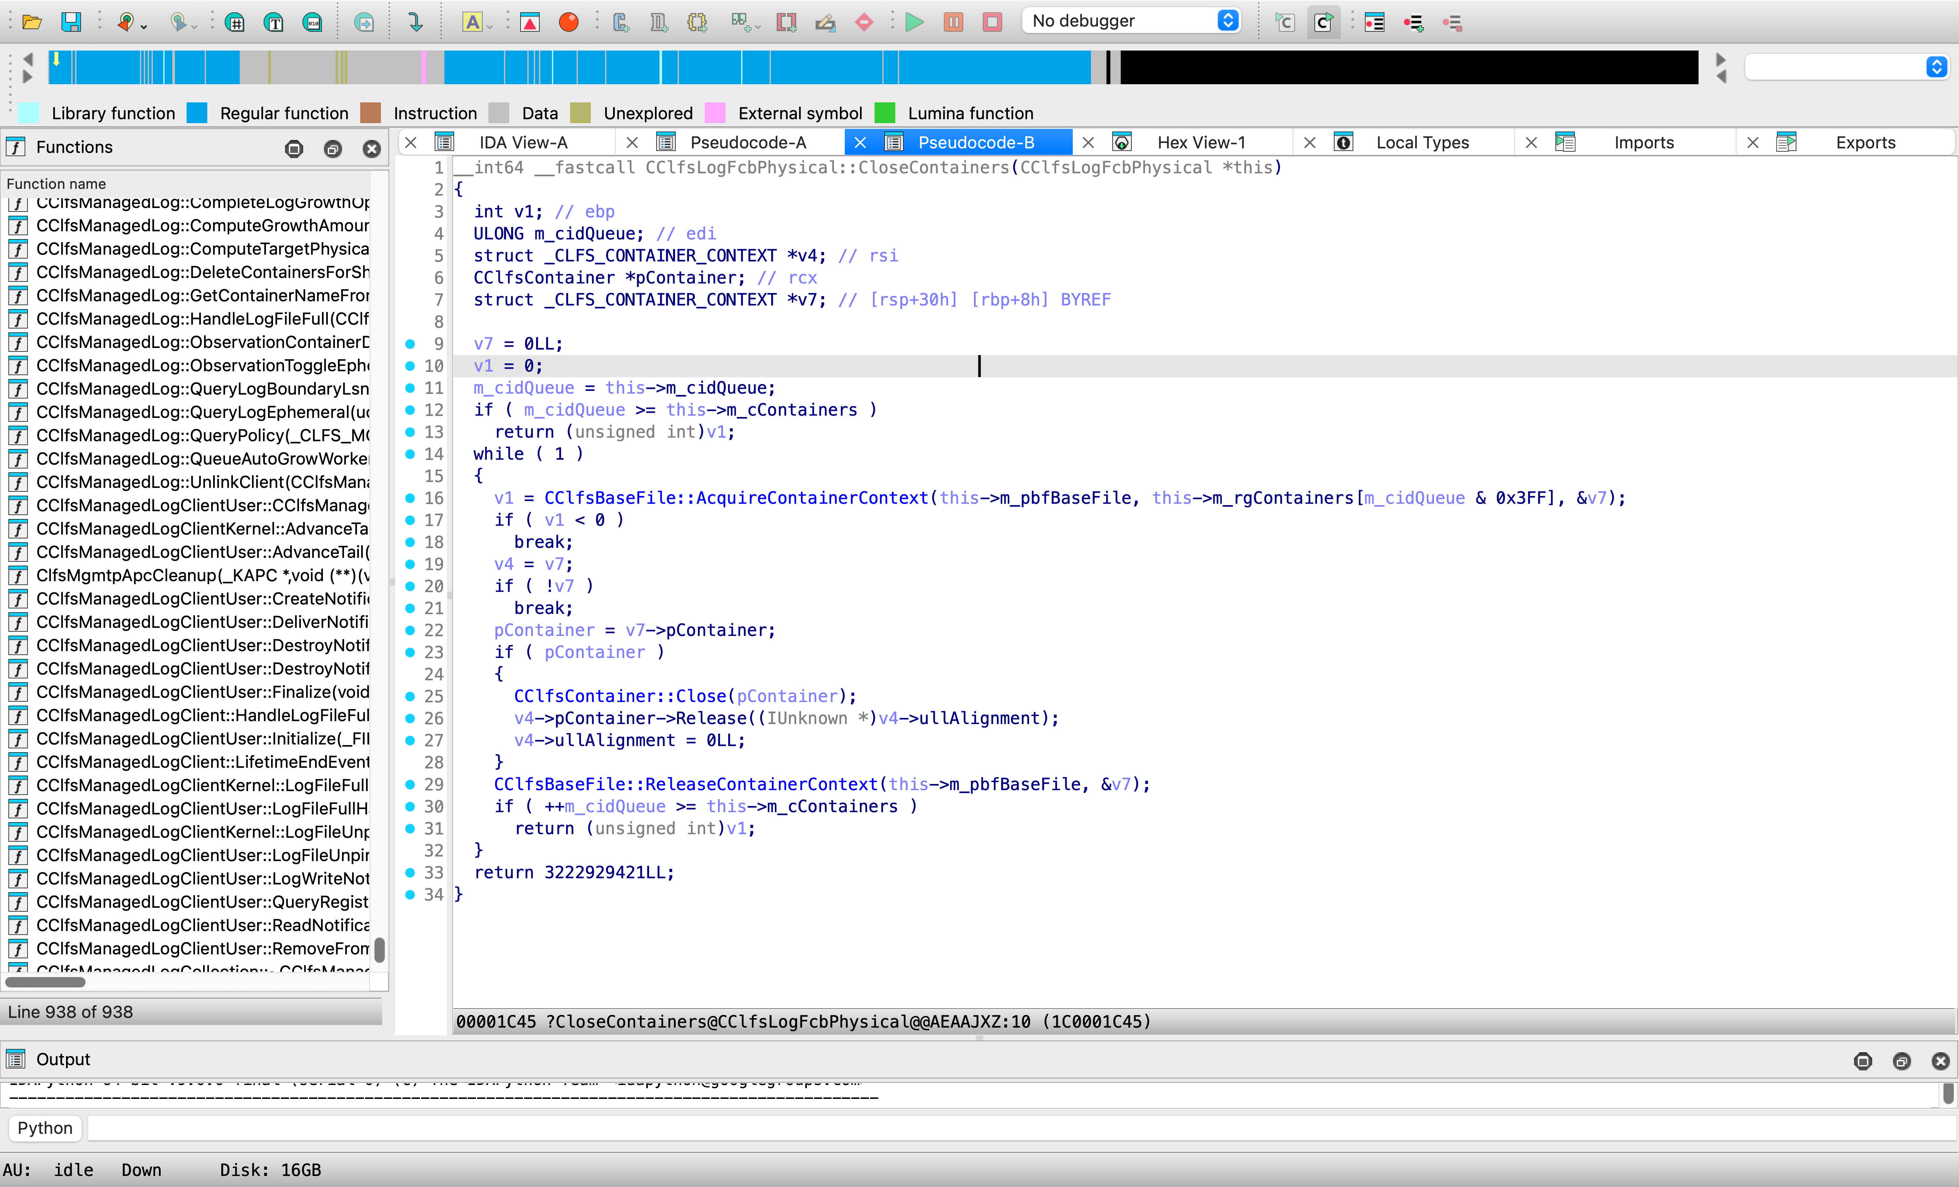This screenshot has width=1959, height=1187.
Task: Open the dropdown arrow next to 'A' icon
Action: coord(490,26)
